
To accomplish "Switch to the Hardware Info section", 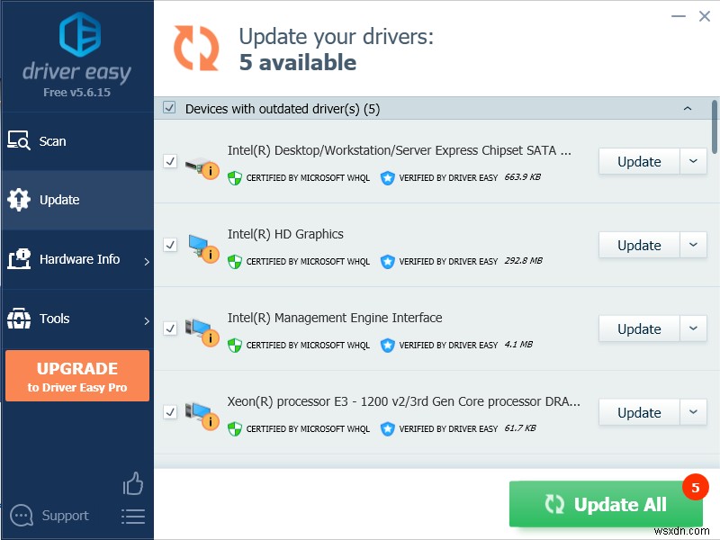I will pos(77,258).
